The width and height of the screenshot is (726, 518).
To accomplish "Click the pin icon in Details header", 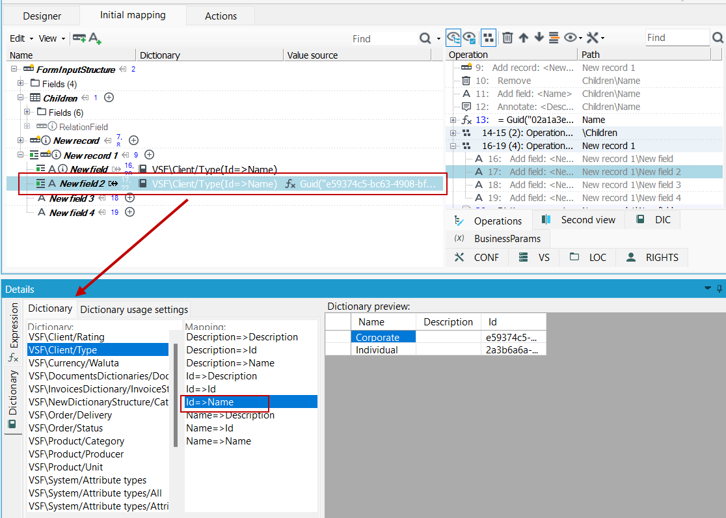I will [x=719, y=289].
